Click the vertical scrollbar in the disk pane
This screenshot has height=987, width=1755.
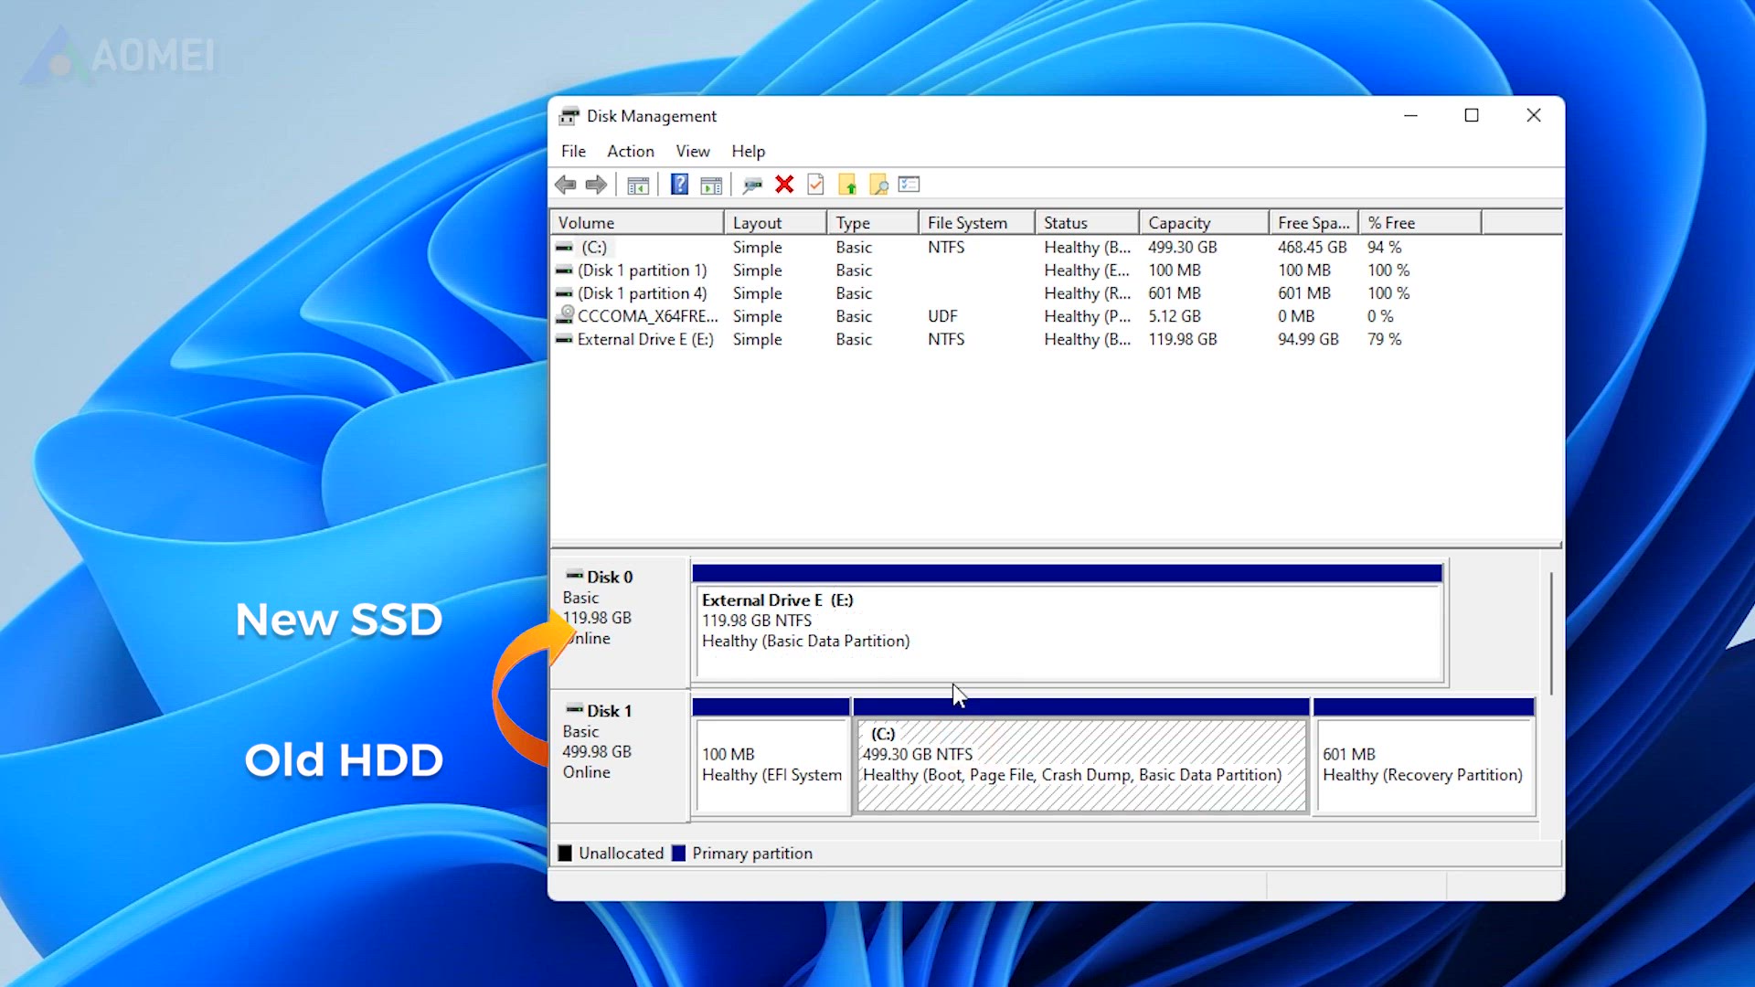click(x=1551, y=633)
